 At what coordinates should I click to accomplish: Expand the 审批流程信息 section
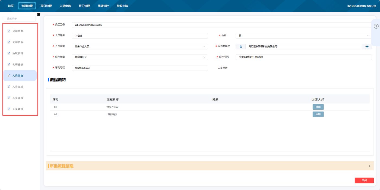pos(210,166)
